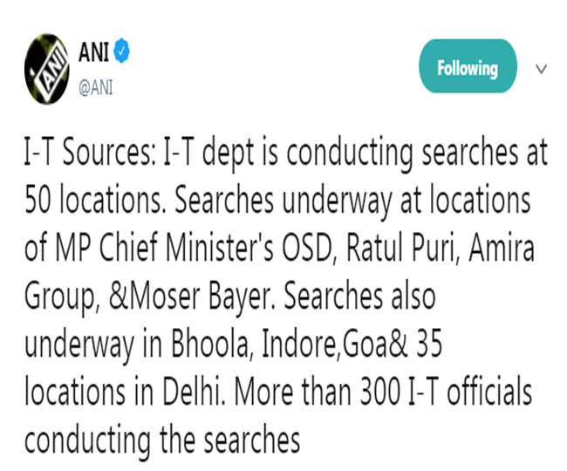Click final line "conducting the searches"

click(x=162, y=440)
